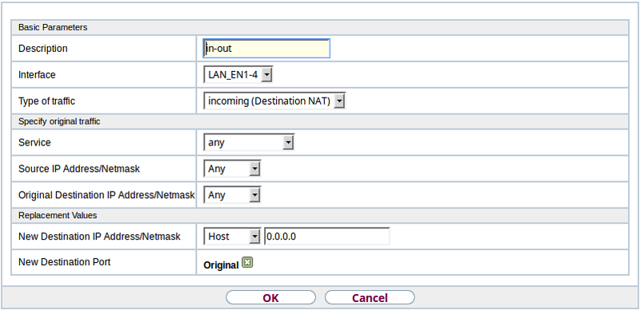The height and width of the screenshot is (314, 640).
Task: Open Original Destination IP Address/Netmask dropdown
Action: (232, 195)
